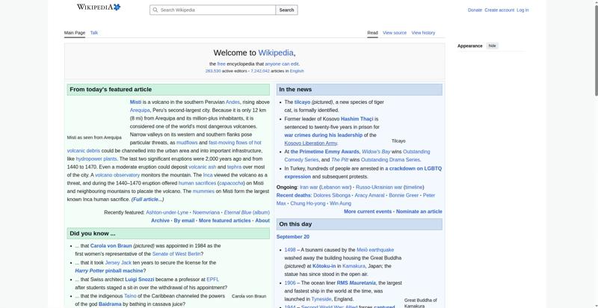Open the Hashim Thaçi link

point(357,119)
